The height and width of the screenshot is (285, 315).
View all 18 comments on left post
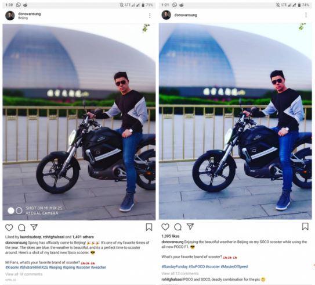[x=24, y=274]
